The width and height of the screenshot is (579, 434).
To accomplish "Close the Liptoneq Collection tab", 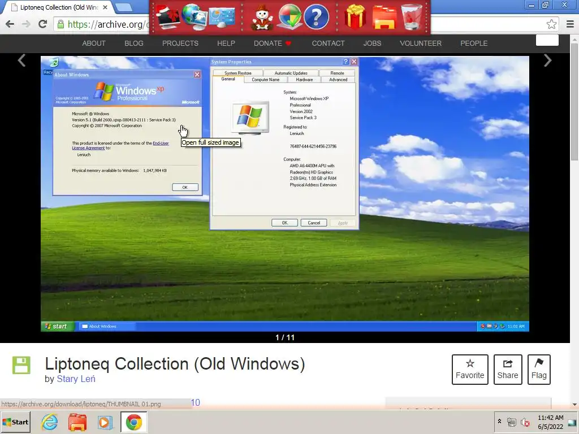I will (x=105, y=7).
